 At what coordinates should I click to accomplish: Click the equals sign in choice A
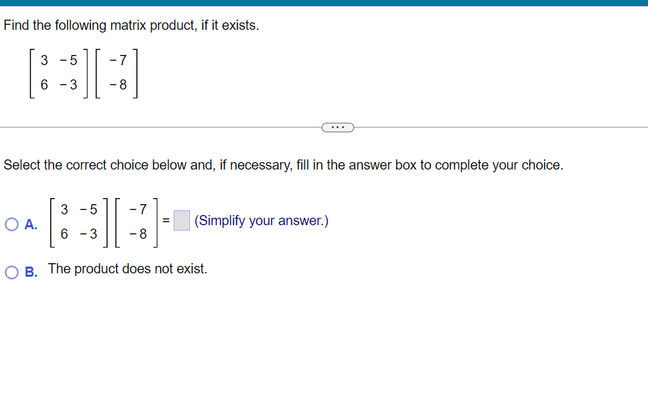[165, 220]
